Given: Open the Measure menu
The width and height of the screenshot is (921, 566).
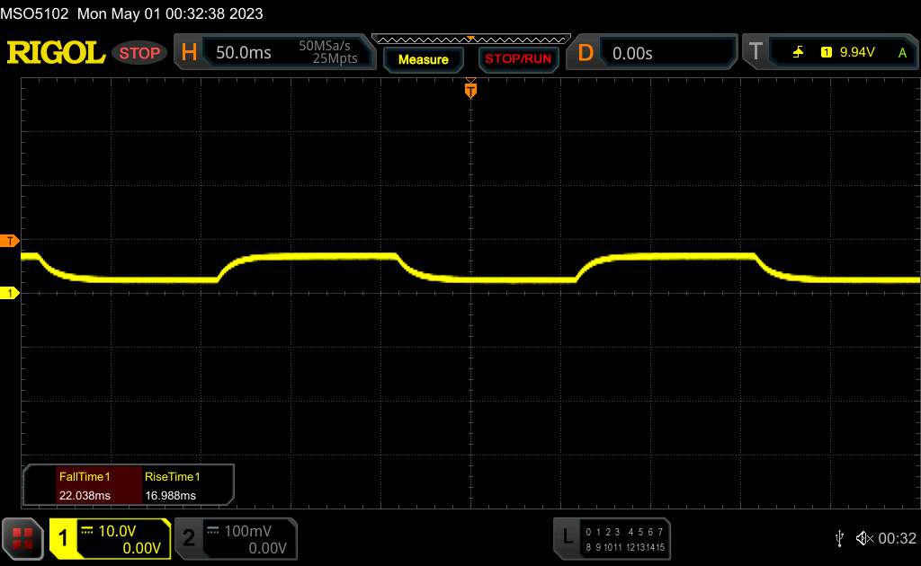Looking at the screenshot, I should click(x=423, y=59).
